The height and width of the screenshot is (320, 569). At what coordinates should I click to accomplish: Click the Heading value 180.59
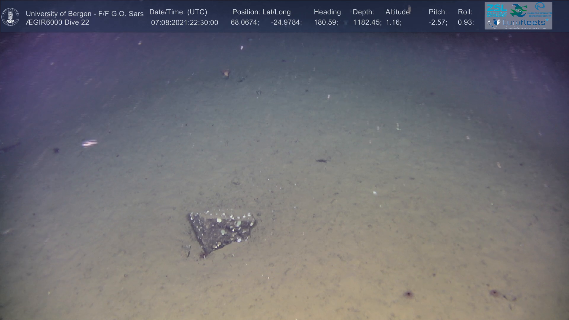pyautogui.click(x=326, y=23)
